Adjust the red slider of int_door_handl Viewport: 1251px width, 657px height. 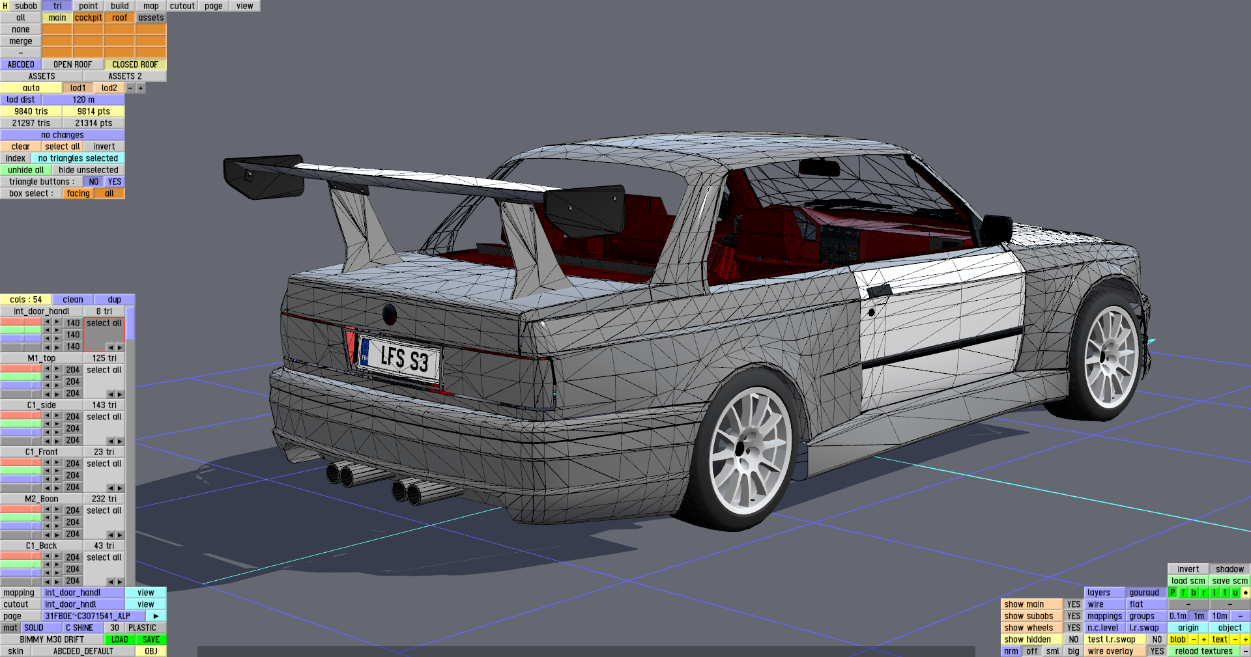[x=21, y=322]
